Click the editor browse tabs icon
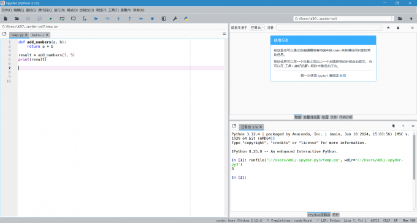The image size is (417, 223). click(4, 34)
